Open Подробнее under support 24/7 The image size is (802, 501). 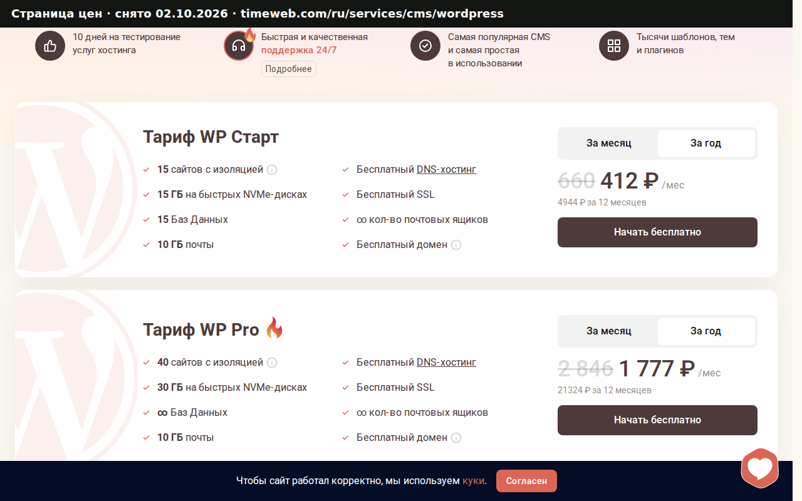point(289,69)
